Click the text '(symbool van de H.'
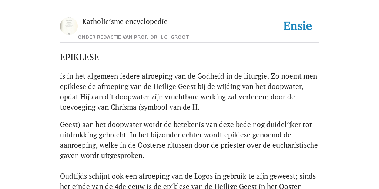This screenshot has width=379, height=189. click(x=169, y=107)
